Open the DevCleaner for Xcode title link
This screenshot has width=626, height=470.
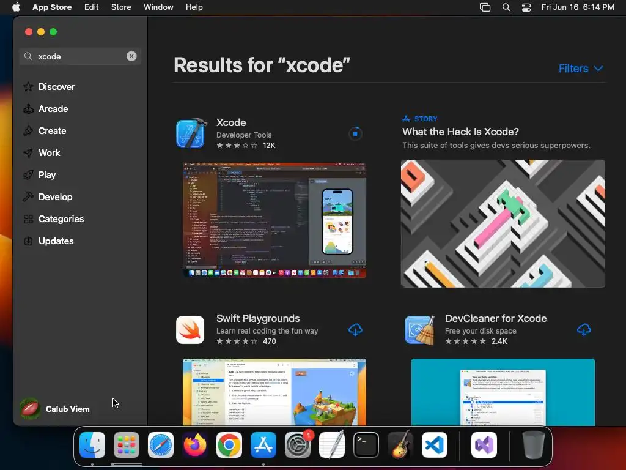tap(495, 318)
